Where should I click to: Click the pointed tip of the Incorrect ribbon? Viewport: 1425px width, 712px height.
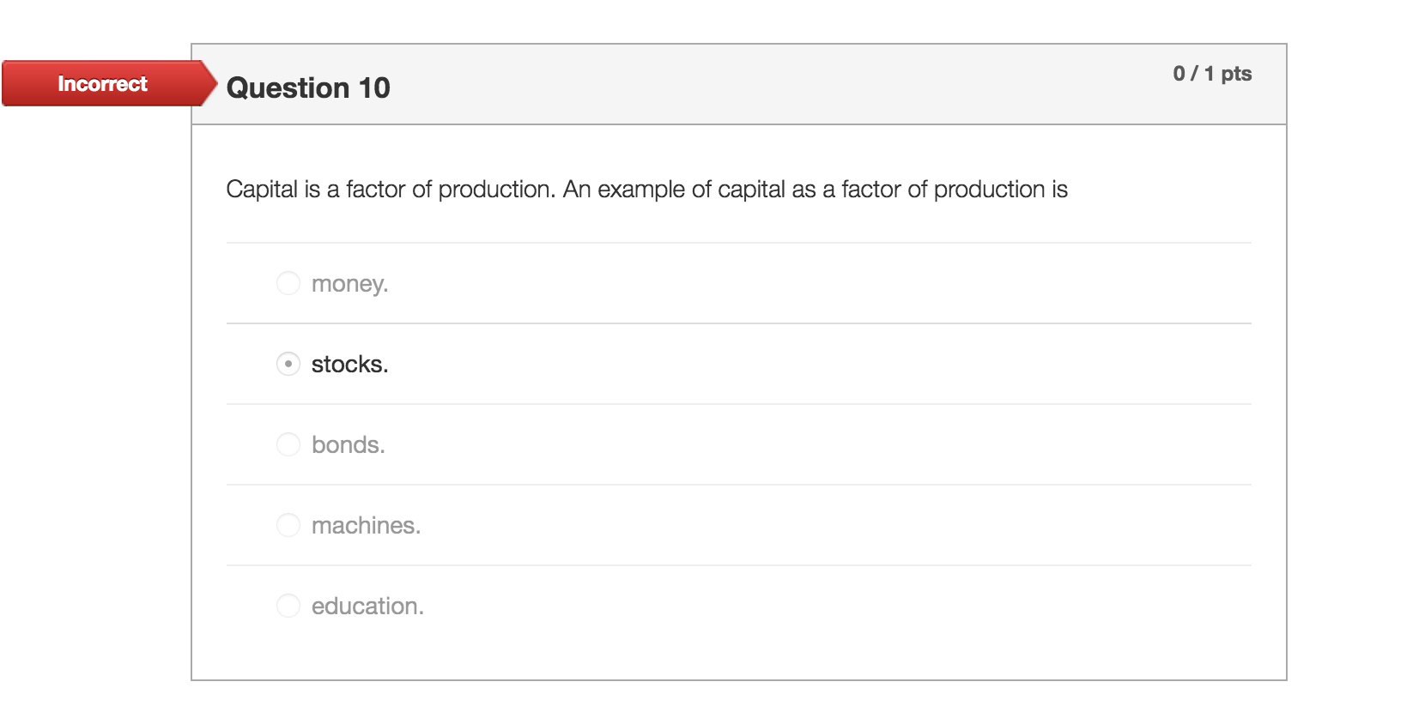coord(213,83)
